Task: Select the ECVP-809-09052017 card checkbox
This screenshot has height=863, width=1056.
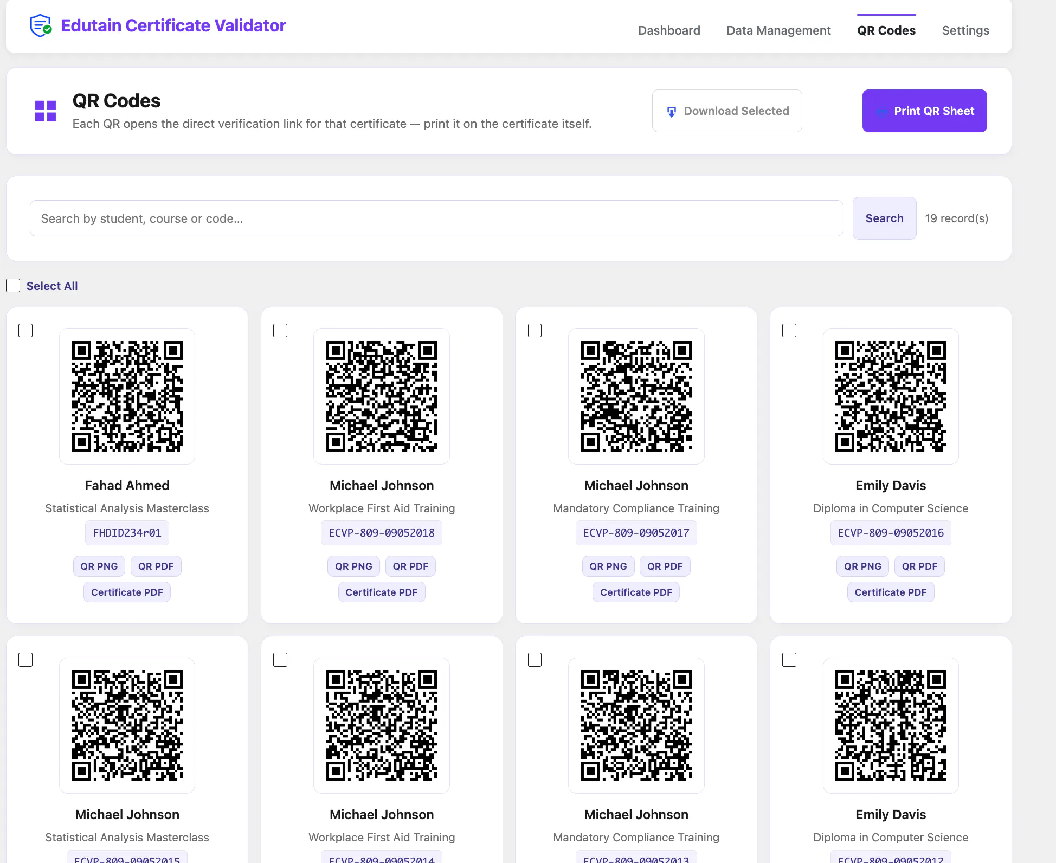Action: pos(535,330)
